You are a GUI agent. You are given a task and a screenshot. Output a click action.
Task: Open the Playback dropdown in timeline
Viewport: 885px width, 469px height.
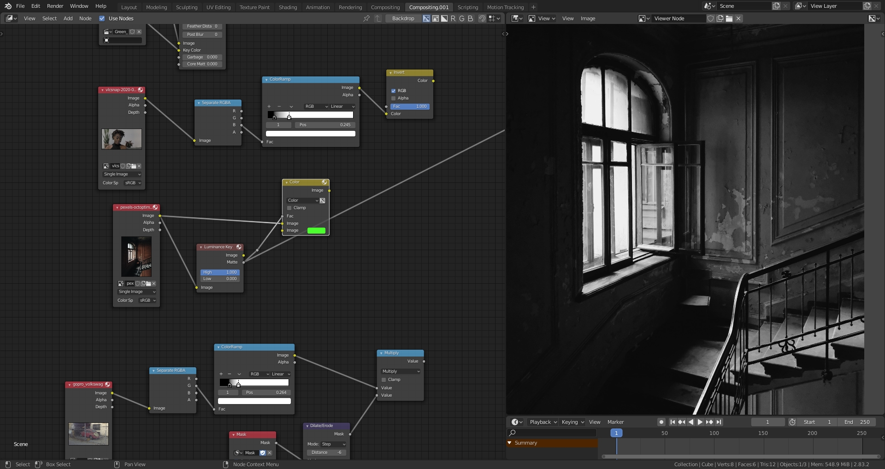(x=543, y=422)
